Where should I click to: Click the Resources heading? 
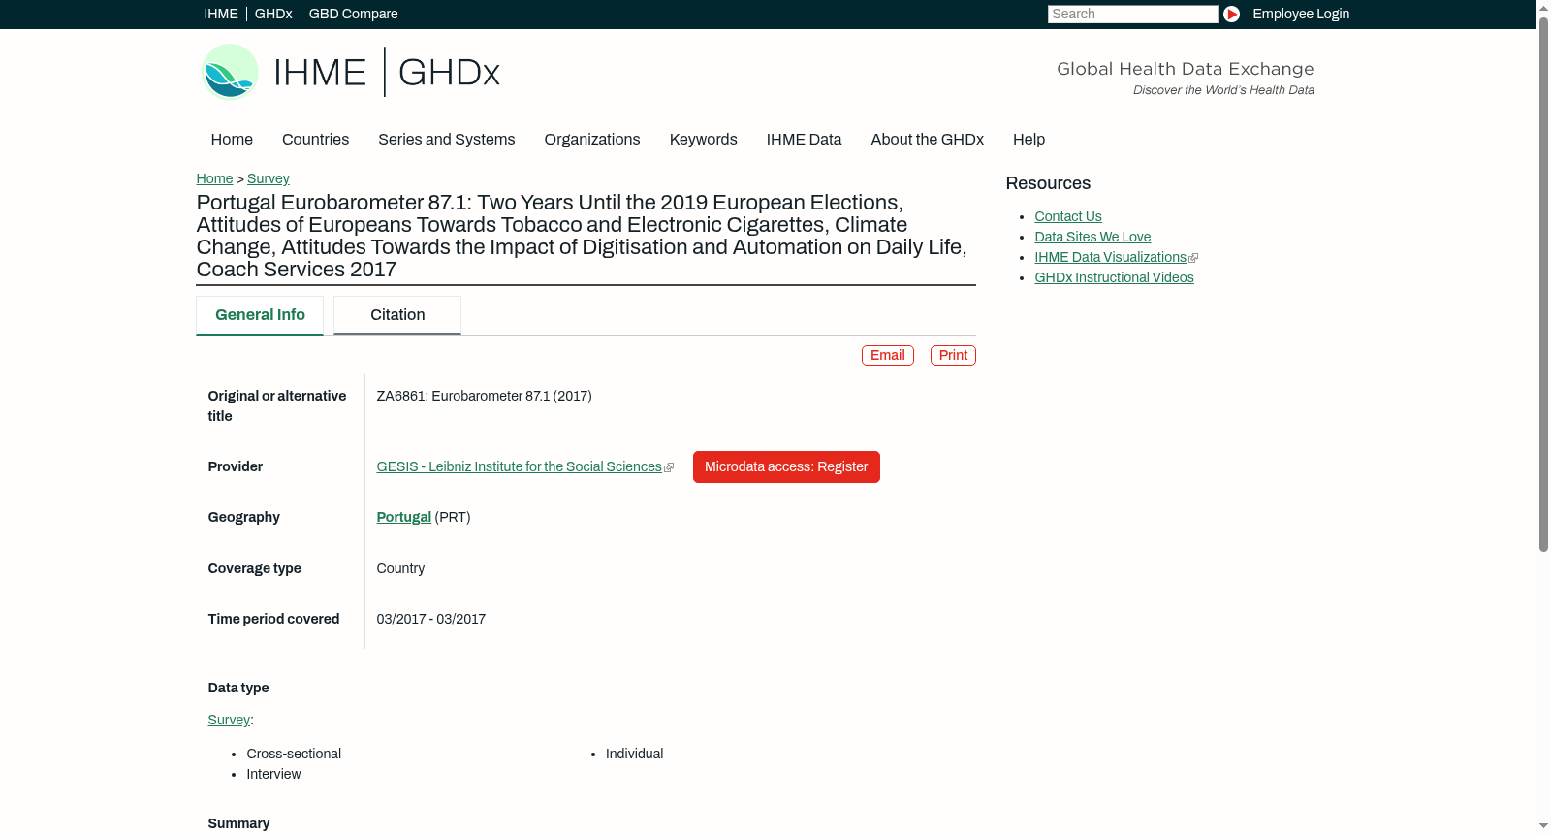pos(1048,183)
